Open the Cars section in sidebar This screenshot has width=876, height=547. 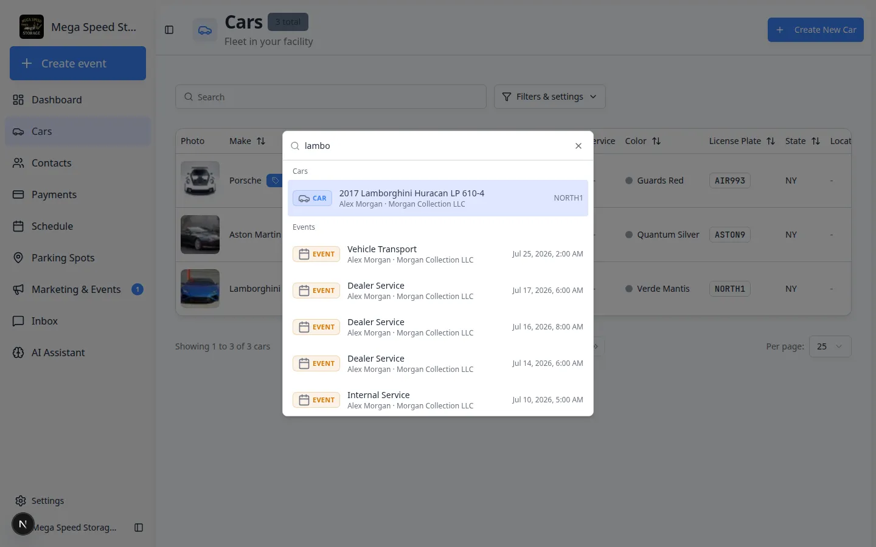coord(78,131)
